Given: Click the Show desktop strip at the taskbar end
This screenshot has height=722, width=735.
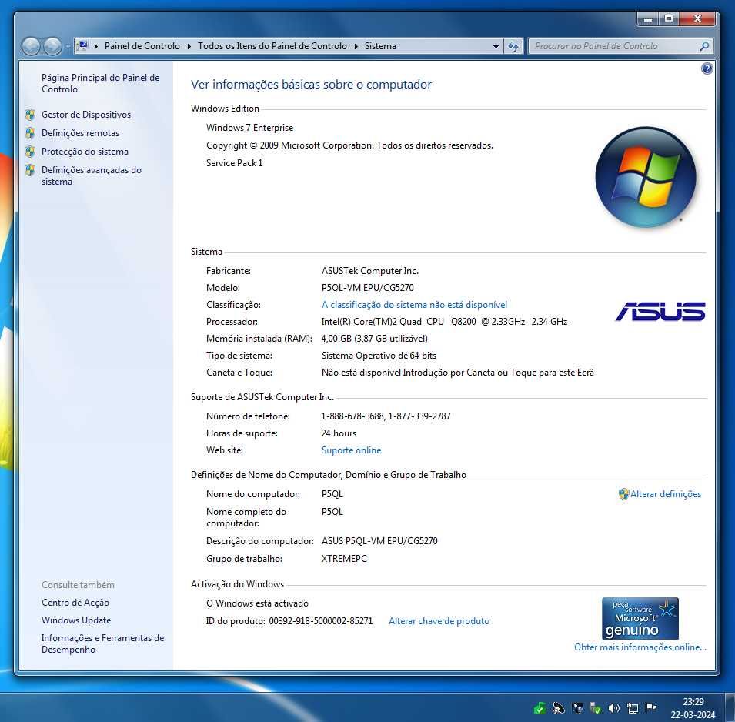Looking at the screenshot, I should point(730,707).
